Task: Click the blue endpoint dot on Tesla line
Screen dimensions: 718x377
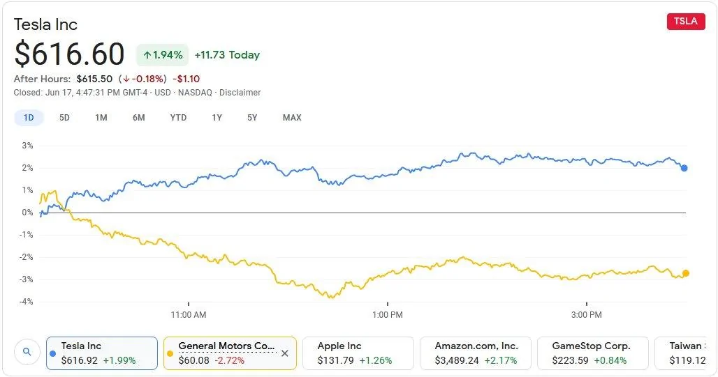Action: click(x=684, y=168)
